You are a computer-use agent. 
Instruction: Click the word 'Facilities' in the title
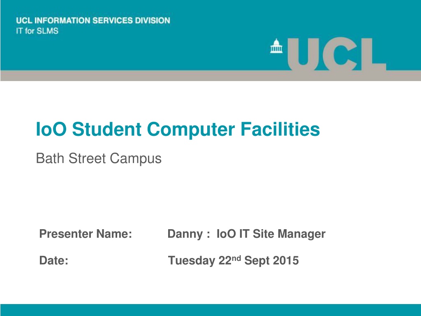pos(280,129)
